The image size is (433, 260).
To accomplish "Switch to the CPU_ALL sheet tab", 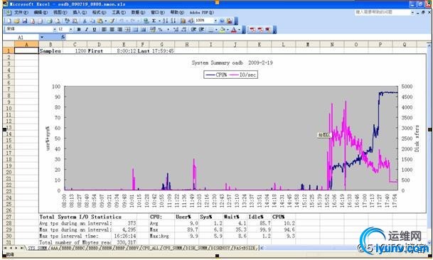I will [x=150, y=248].
